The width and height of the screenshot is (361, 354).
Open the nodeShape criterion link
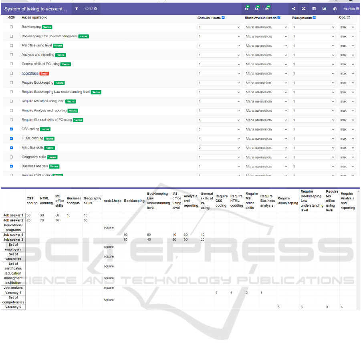pos(30,73)
